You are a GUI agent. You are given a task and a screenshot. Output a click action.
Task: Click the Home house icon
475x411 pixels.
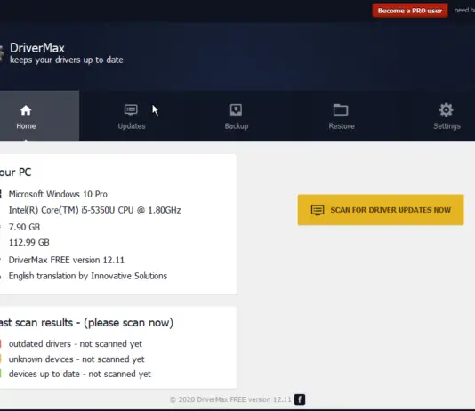point(26,110)
